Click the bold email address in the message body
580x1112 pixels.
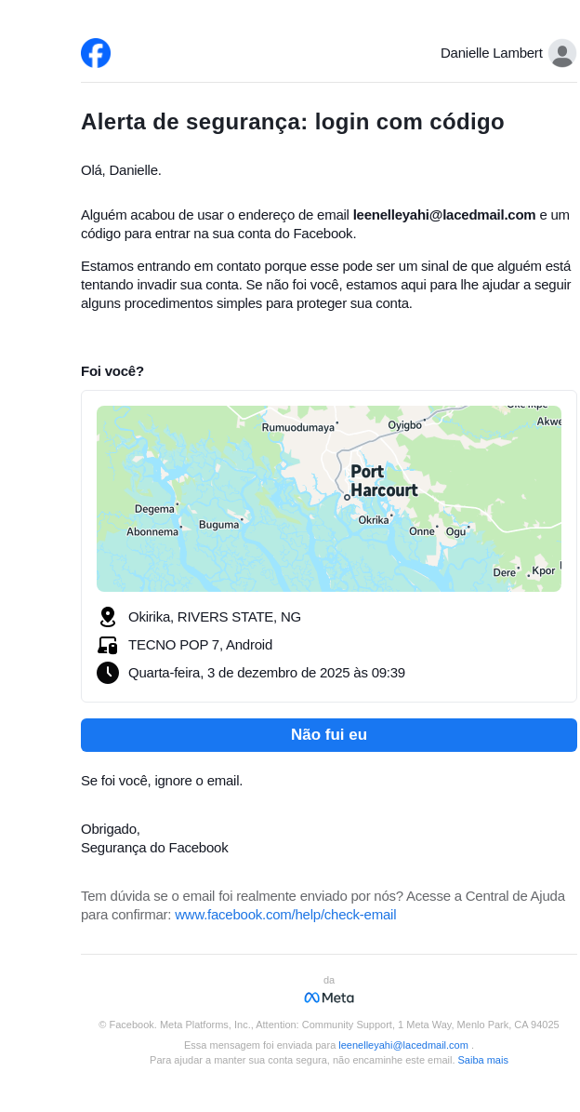[x=444, y=215]
